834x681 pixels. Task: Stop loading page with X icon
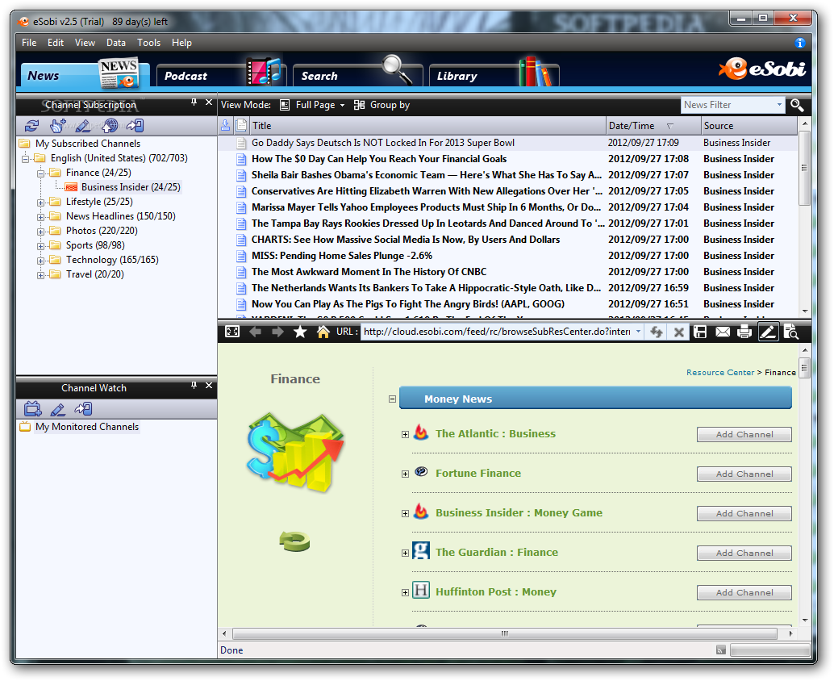tap(678, 332)
